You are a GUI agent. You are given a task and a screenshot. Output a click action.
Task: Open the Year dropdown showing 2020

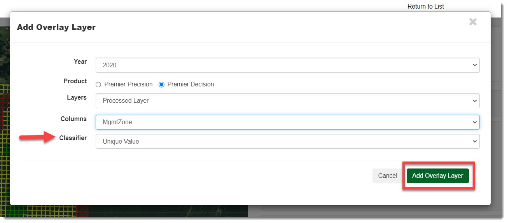point(287,65)
